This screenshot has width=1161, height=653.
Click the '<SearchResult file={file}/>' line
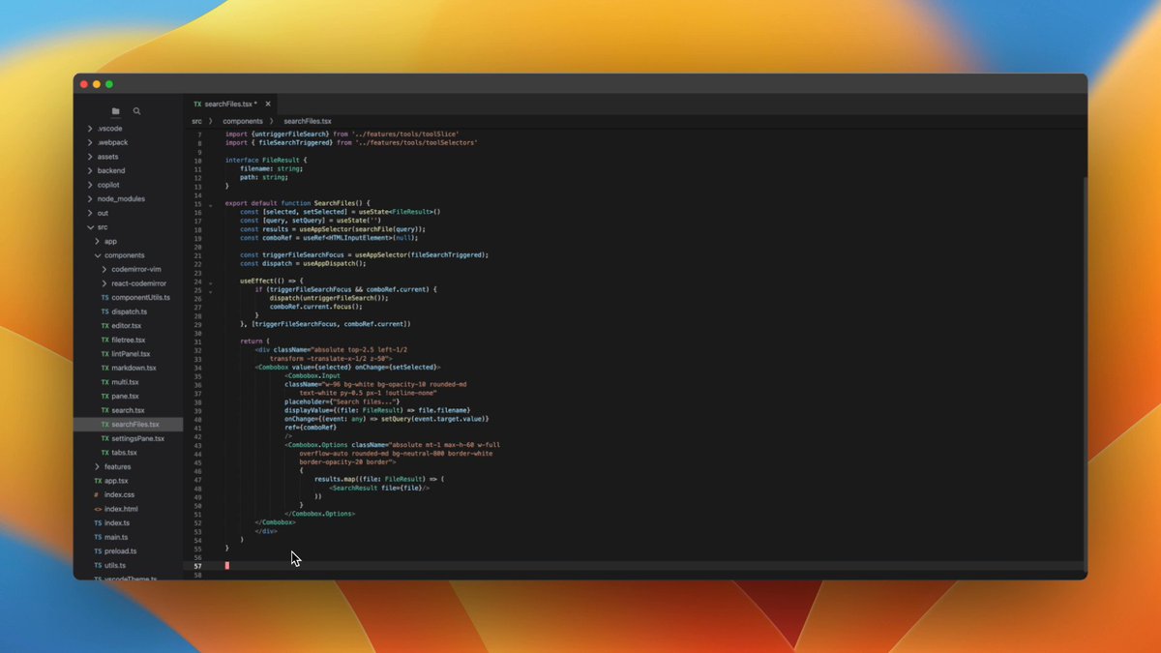379,488
